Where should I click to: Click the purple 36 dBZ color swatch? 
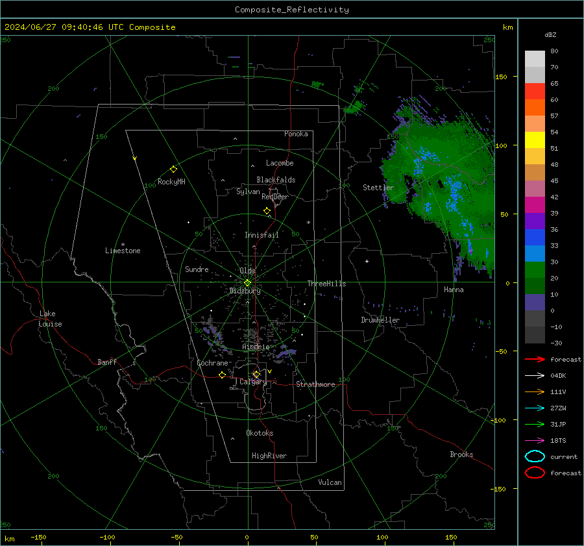click(x=535, y=221)
